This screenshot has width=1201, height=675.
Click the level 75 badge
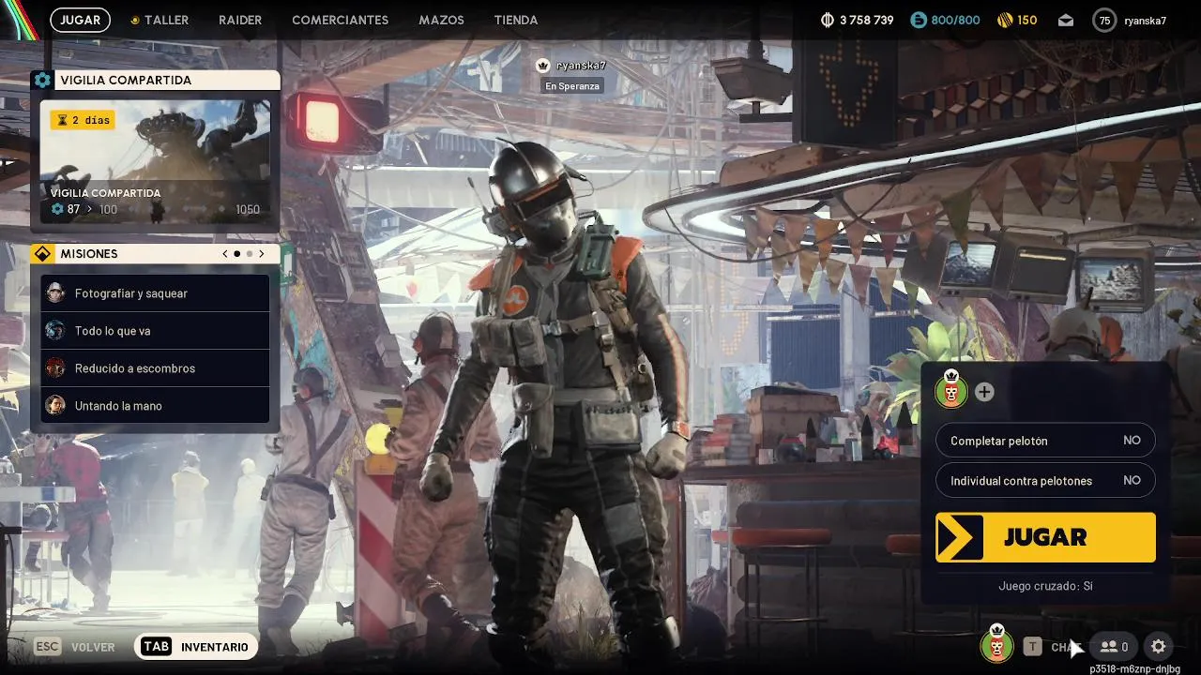(x=1104, y=20)
